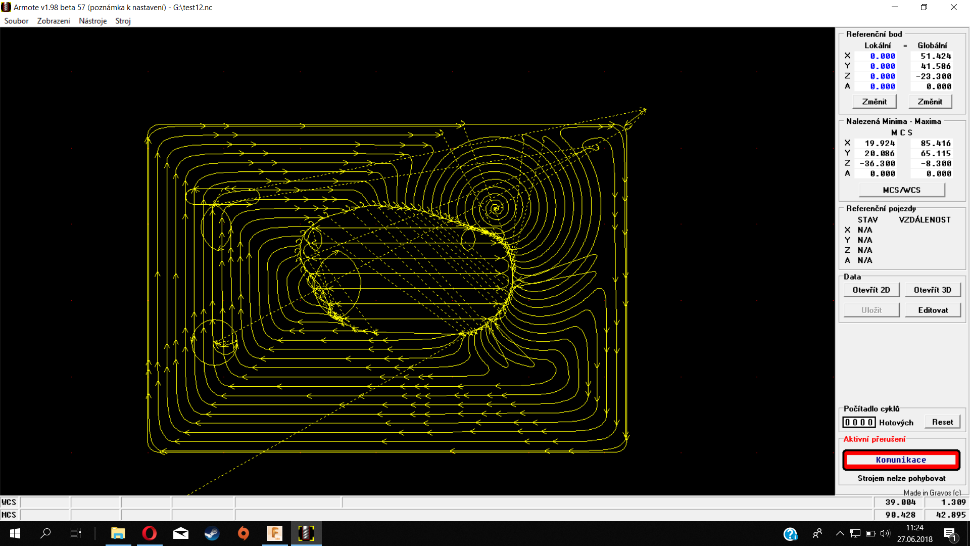The height and width of the screenshot is (546, 970).
Task: Open the Zobrazení menu
Action: coord(54,21)
